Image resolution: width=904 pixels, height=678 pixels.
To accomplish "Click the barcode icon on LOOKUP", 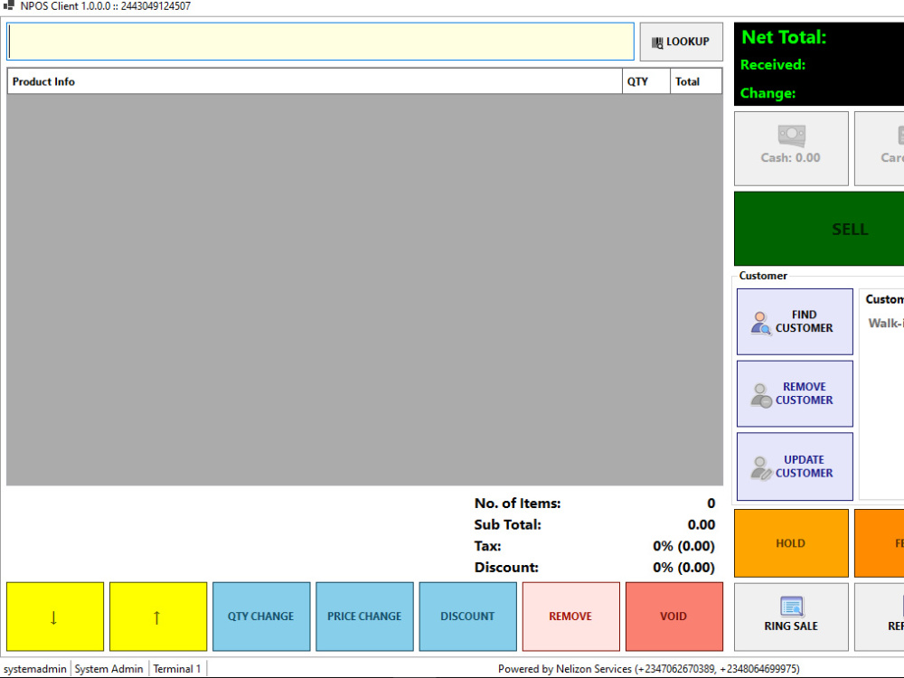I will (x=657, y=42).
